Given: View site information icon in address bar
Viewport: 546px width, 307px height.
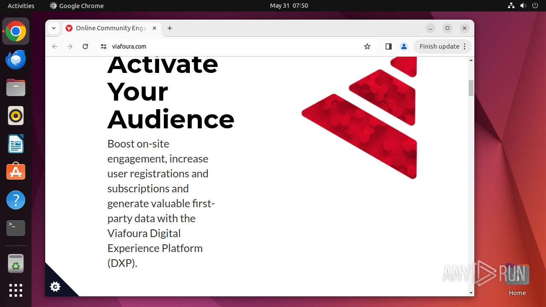Looking at the screenshot, I should pyautogui.click(x=104, y=46).
